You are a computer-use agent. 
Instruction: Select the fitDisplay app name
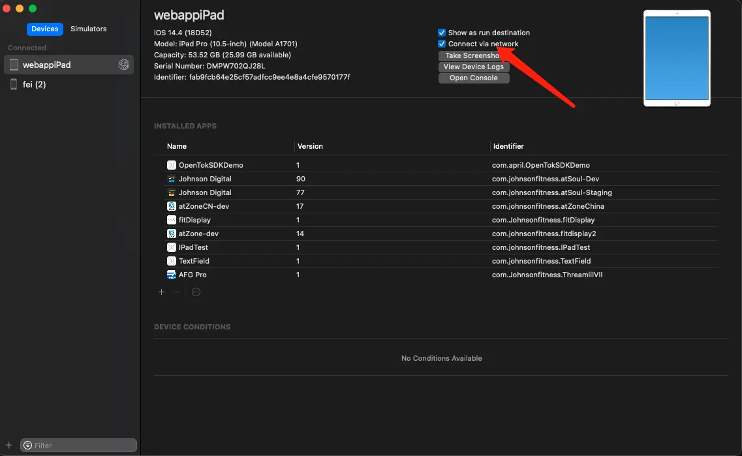194,220
